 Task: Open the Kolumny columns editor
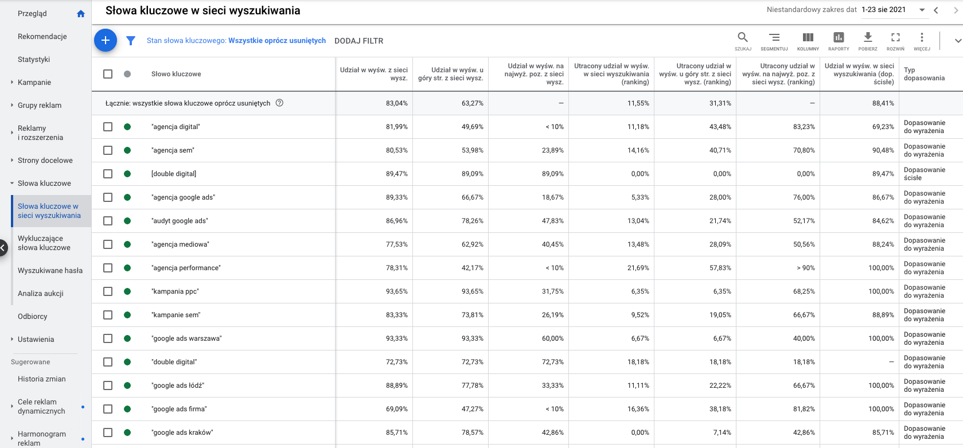coord(808,41)
